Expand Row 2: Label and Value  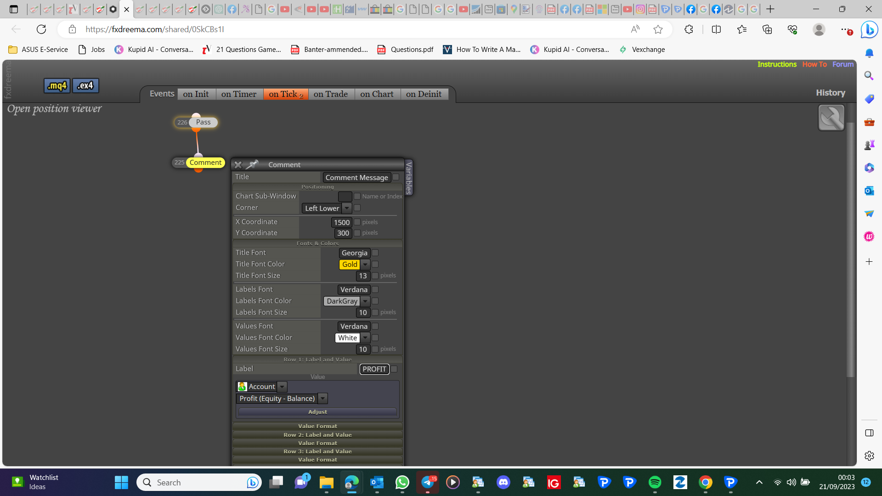coord(317,434)
